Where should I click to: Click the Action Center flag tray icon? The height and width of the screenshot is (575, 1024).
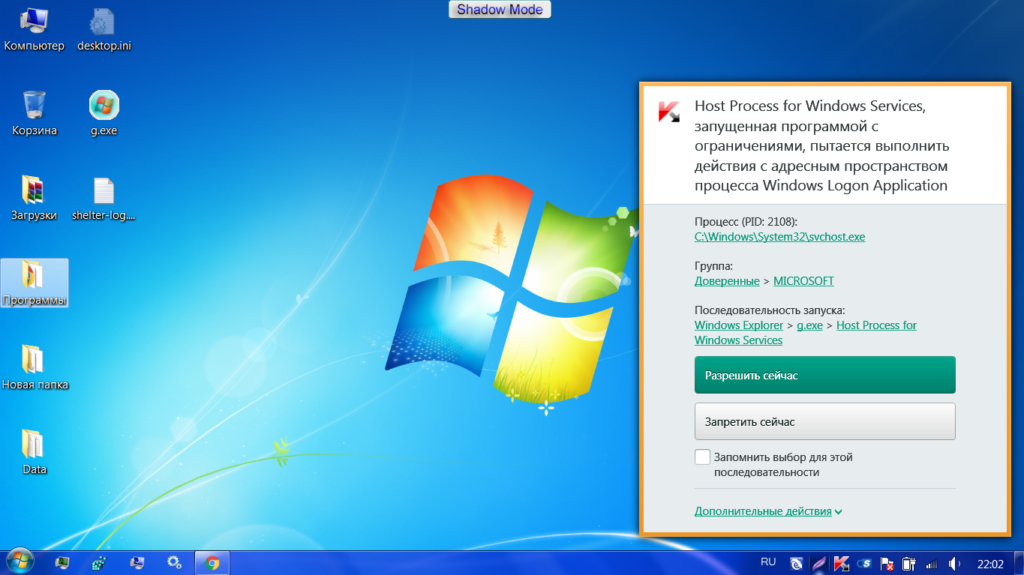click(x=886, y=563)
